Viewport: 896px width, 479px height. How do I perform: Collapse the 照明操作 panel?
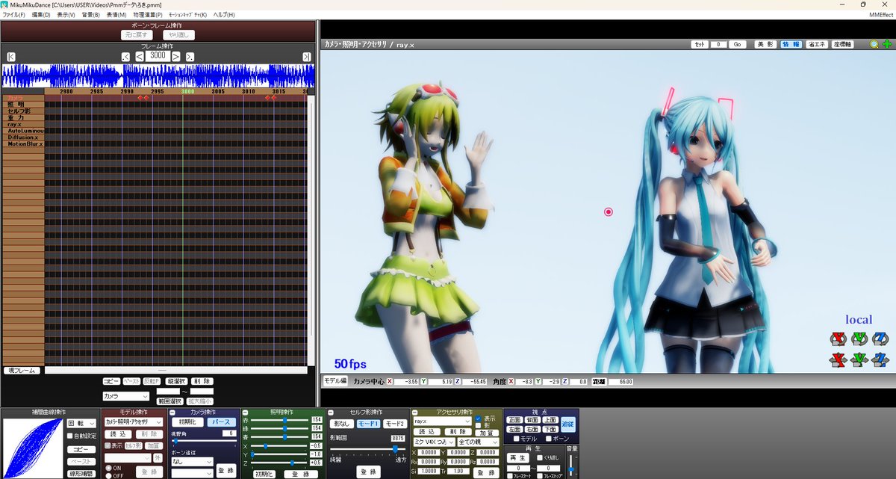(x=245, y=412)
